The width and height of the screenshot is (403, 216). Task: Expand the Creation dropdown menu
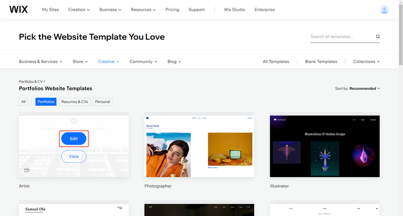(x=79, y=9)
